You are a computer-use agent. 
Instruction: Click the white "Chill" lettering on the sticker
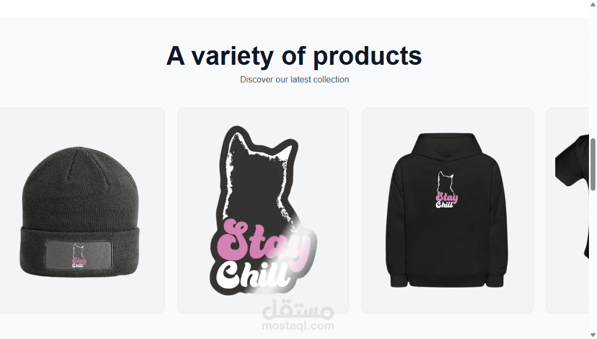coord(252,275)
